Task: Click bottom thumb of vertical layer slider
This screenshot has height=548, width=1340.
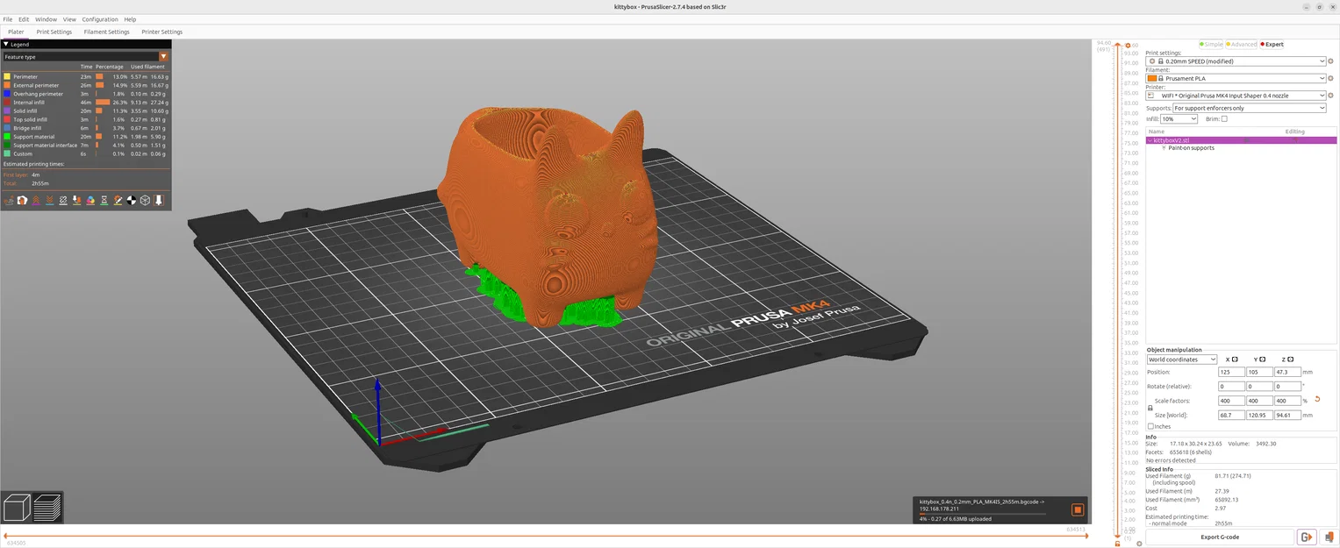Action: (x=1117, y=536)
